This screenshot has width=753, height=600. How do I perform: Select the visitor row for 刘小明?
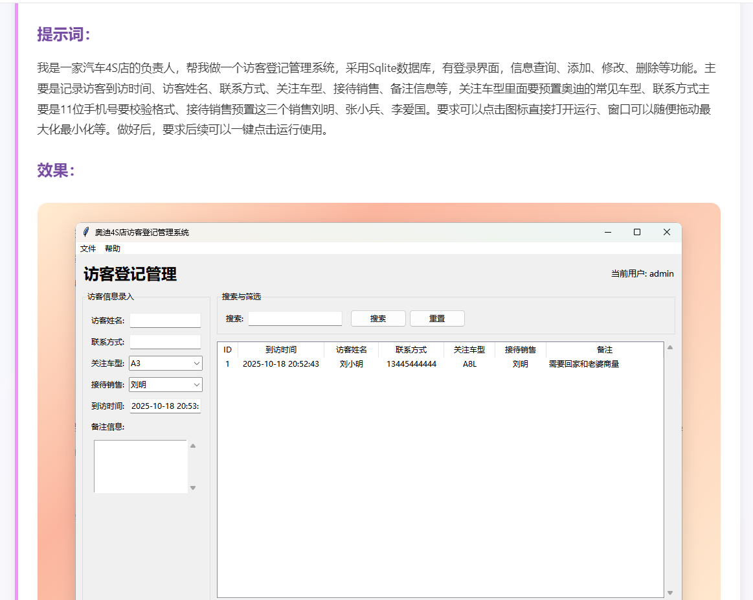pyautogui.click(x=352, y=364)
